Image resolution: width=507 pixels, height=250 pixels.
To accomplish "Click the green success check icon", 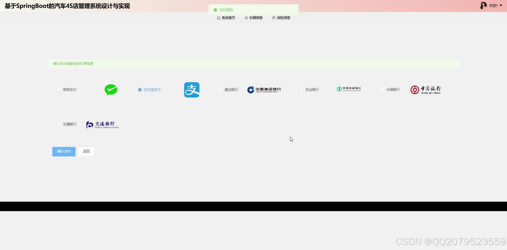I will pyautogui.click(x=215, y=10).
